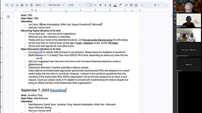The image size is (202, 113).
Task: Open the September 7 'recording' link
Action: click(58, 90)
